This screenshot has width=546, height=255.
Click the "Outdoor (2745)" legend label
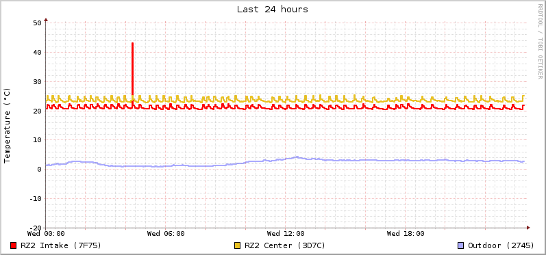(x=501, y=245)
